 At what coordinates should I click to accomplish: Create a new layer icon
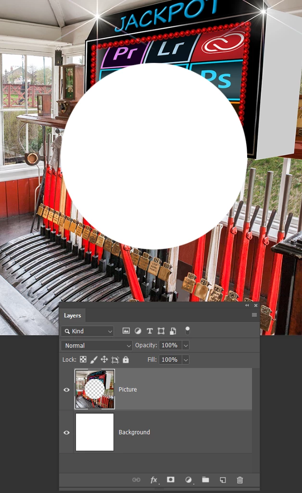click(223, 480)
